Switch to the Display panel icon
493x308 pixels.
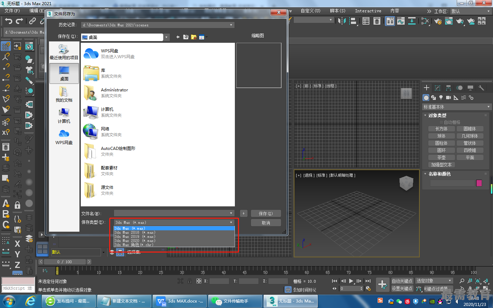pyautogui.click(x=470, y=88)
